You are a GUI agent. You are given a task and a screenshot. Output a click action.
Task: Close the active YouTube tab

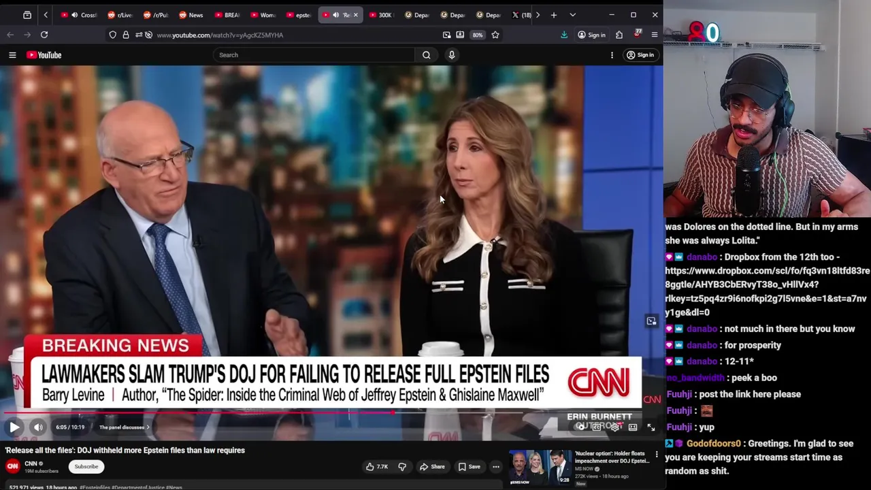(x=355, y=15)
